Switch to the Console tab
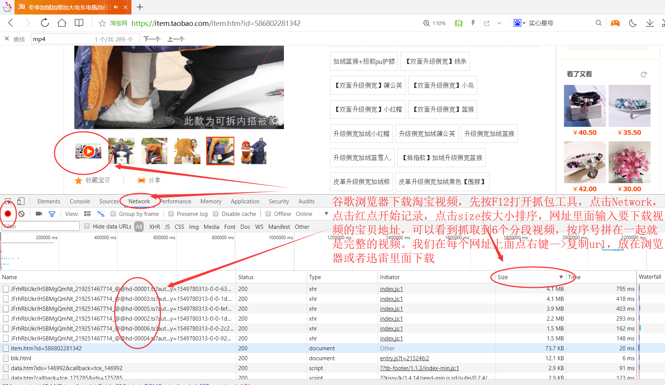 [80, 201]
